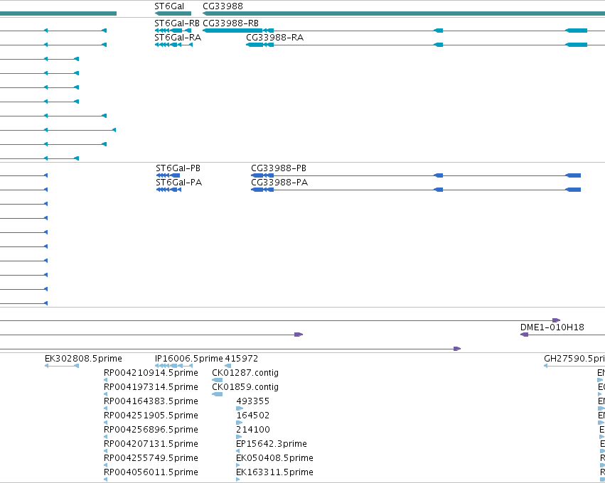This screenshot has height=483, width=605.
Task: Select the 214100 feature label
Action: coord(252,430)
